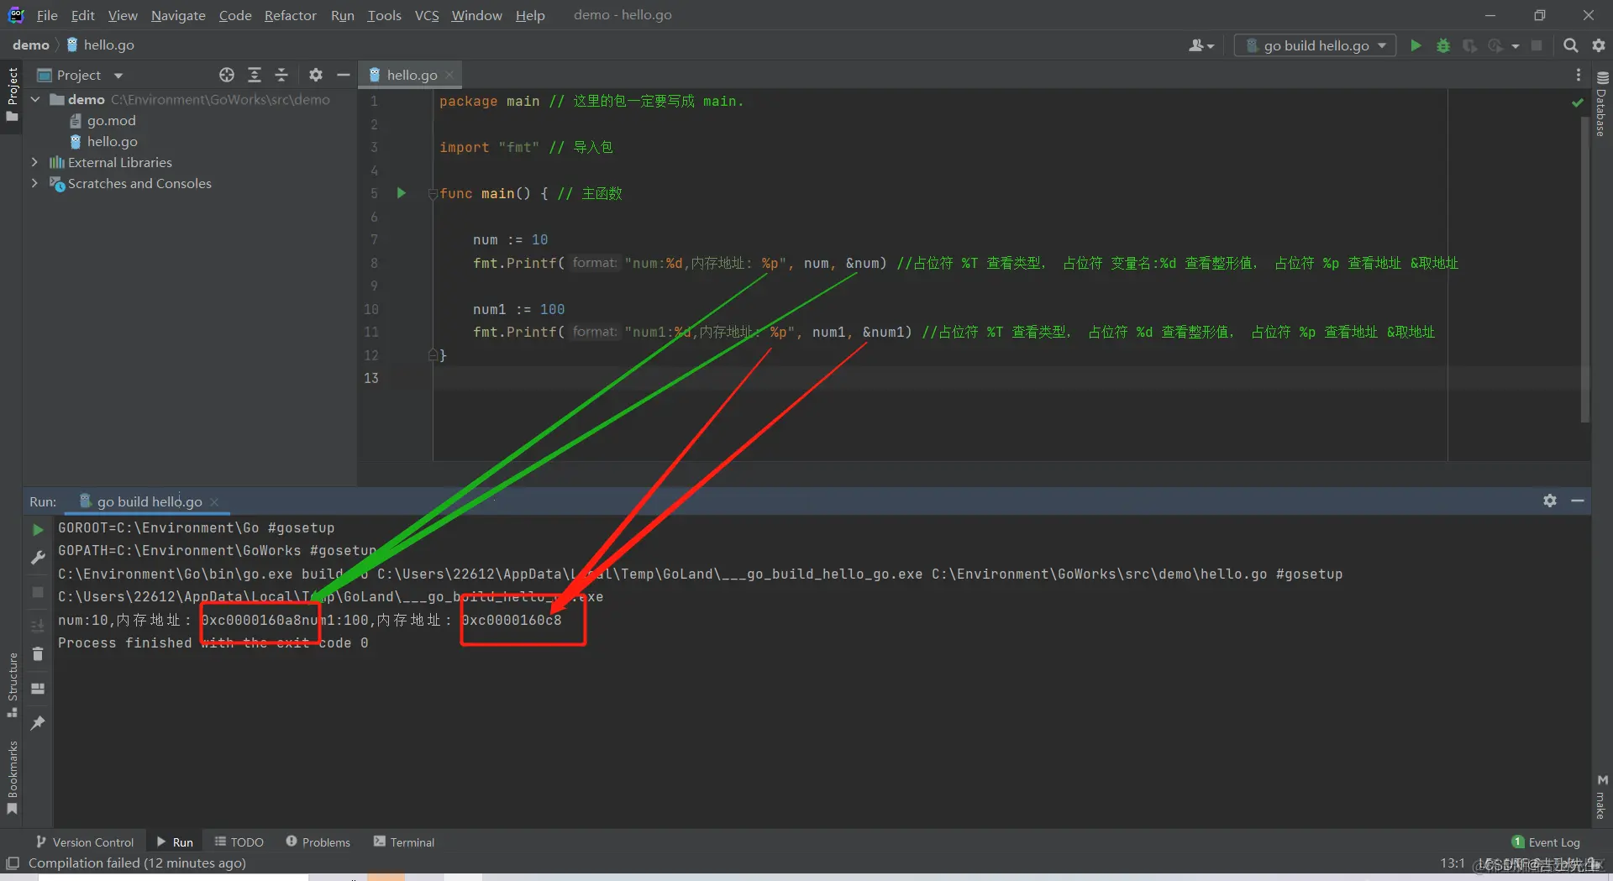
Task: Collapse the demo project root node
Action: [35, 99]
